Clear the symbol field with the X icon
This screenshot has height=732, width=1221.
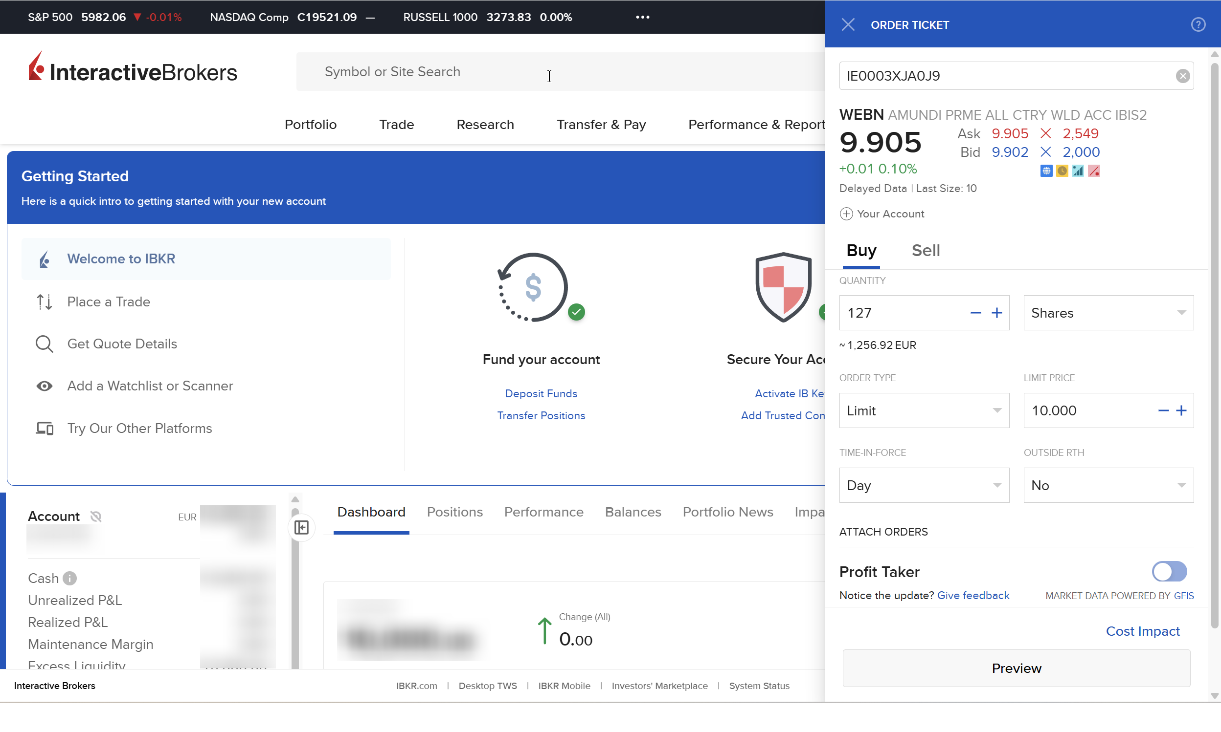[1182, 76]
